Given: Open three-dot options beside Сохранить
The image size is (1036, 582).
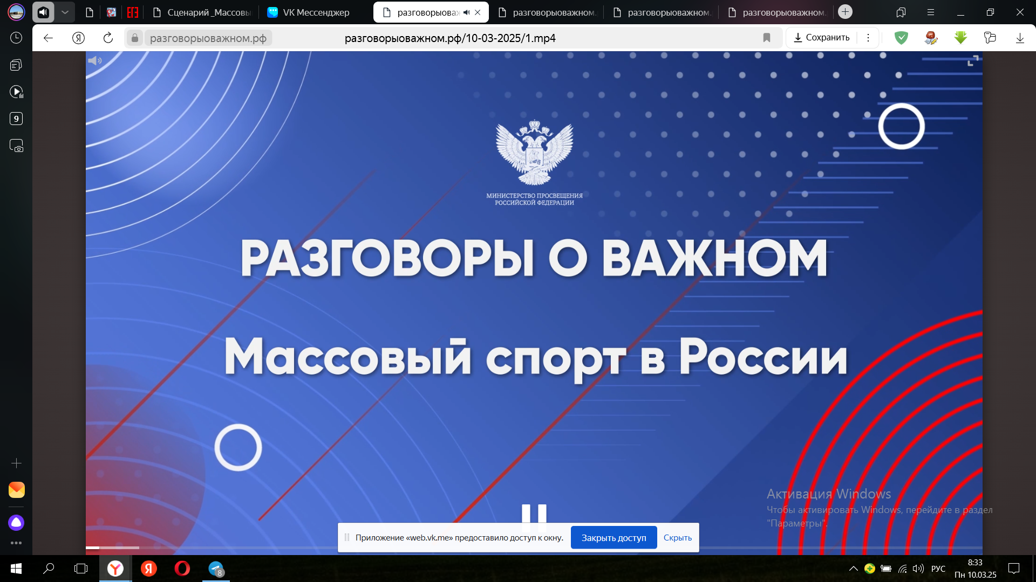Looking at the screenshot, I should tap(868, 38).
